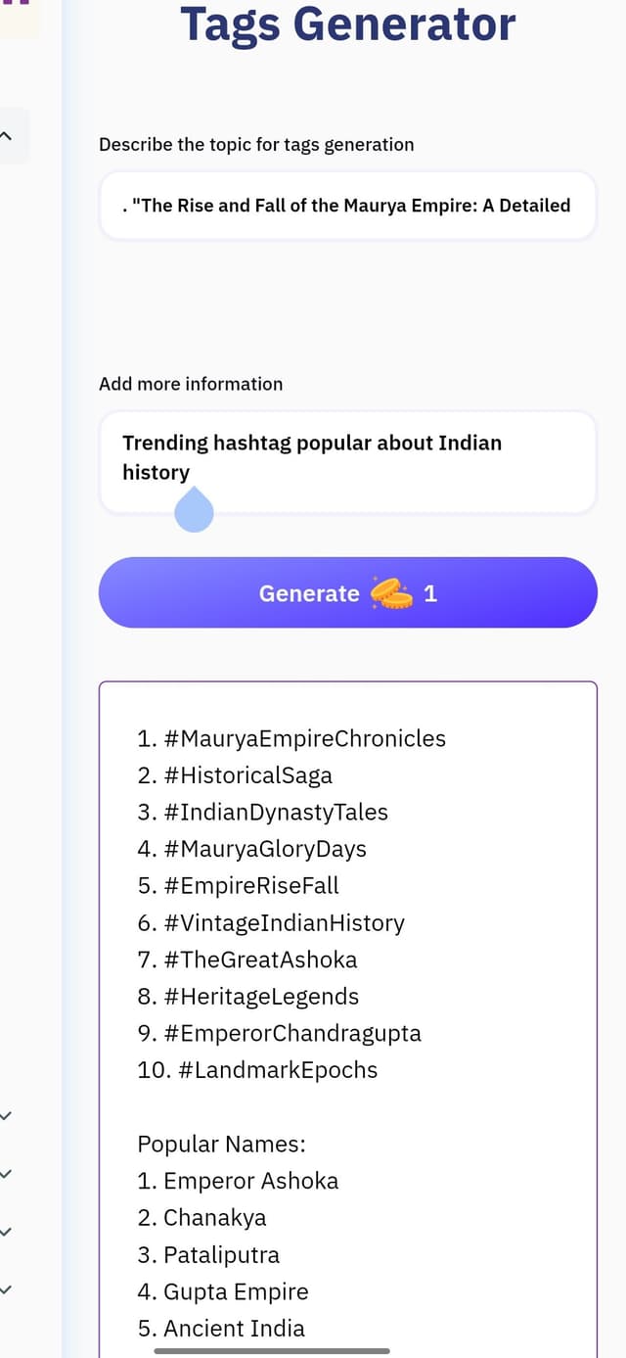The width and height of the screenshot is (626, 1358).
Task: Click the Describe the topic label
Action: (256, 144)
